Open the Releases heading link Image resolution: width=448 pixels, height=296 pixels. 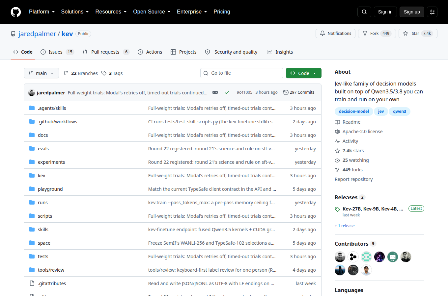(350, 197)
